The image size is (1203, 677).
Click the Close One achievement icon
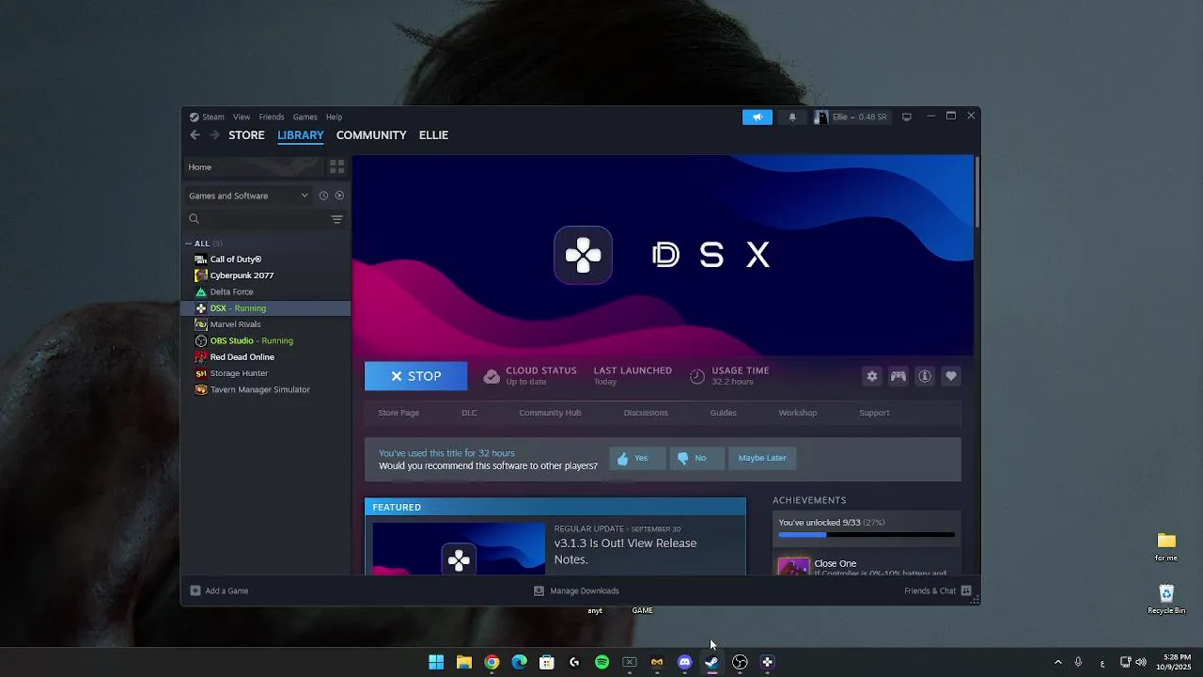tap(793, 566)
